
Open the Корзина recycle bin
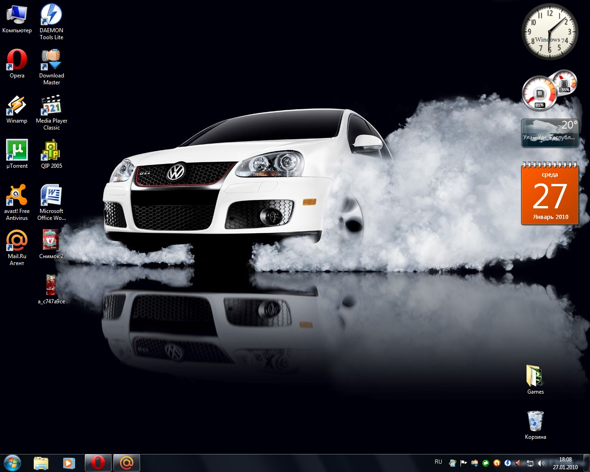(x=535, y=422)
